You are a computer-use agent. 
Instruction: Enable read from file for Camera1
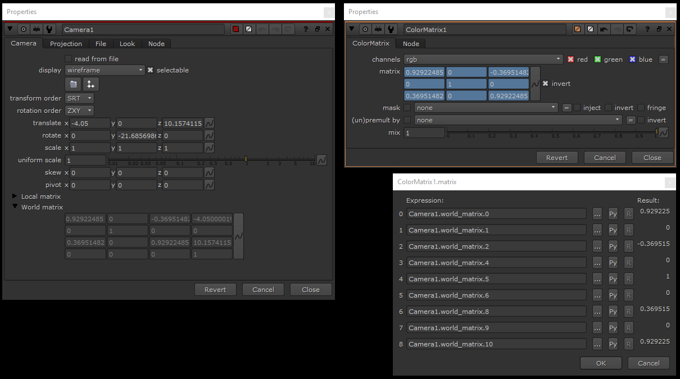(x=68, y=58)
